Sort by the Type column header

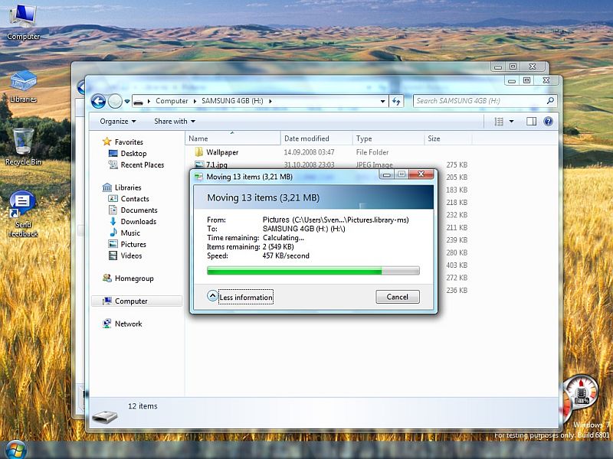[x=388, y=138]
